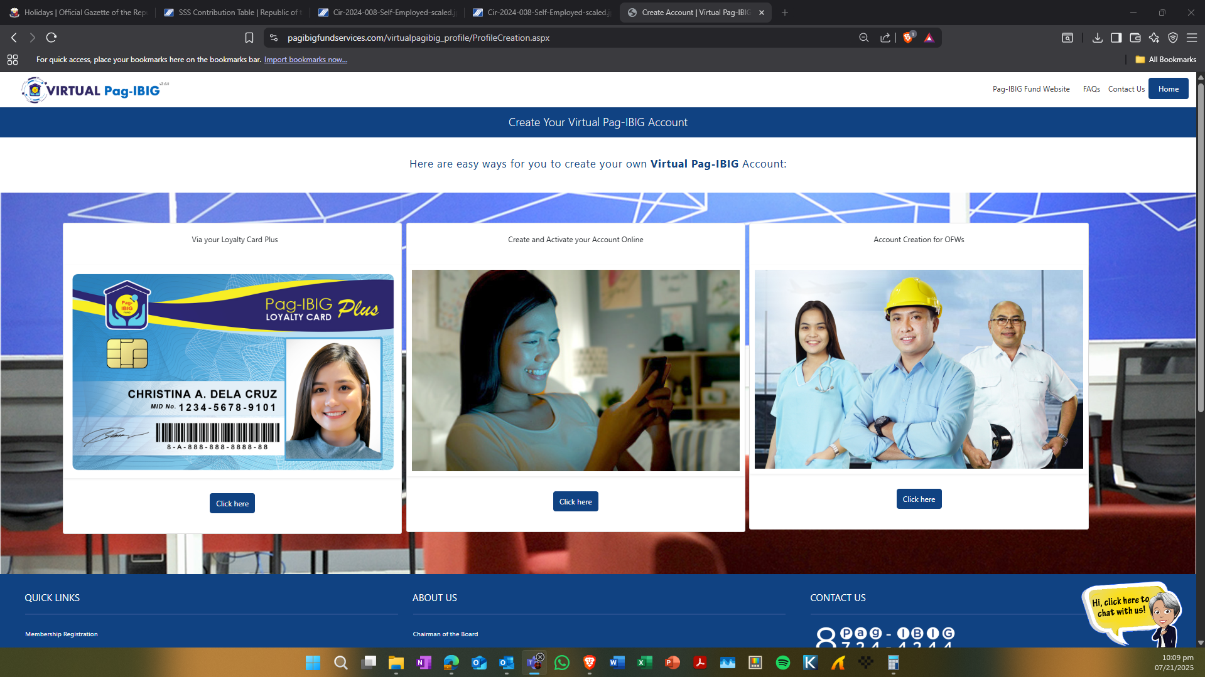The height and width of the screenshot is (677, 1205).
Task: Reload the current page
Action: 51,38
